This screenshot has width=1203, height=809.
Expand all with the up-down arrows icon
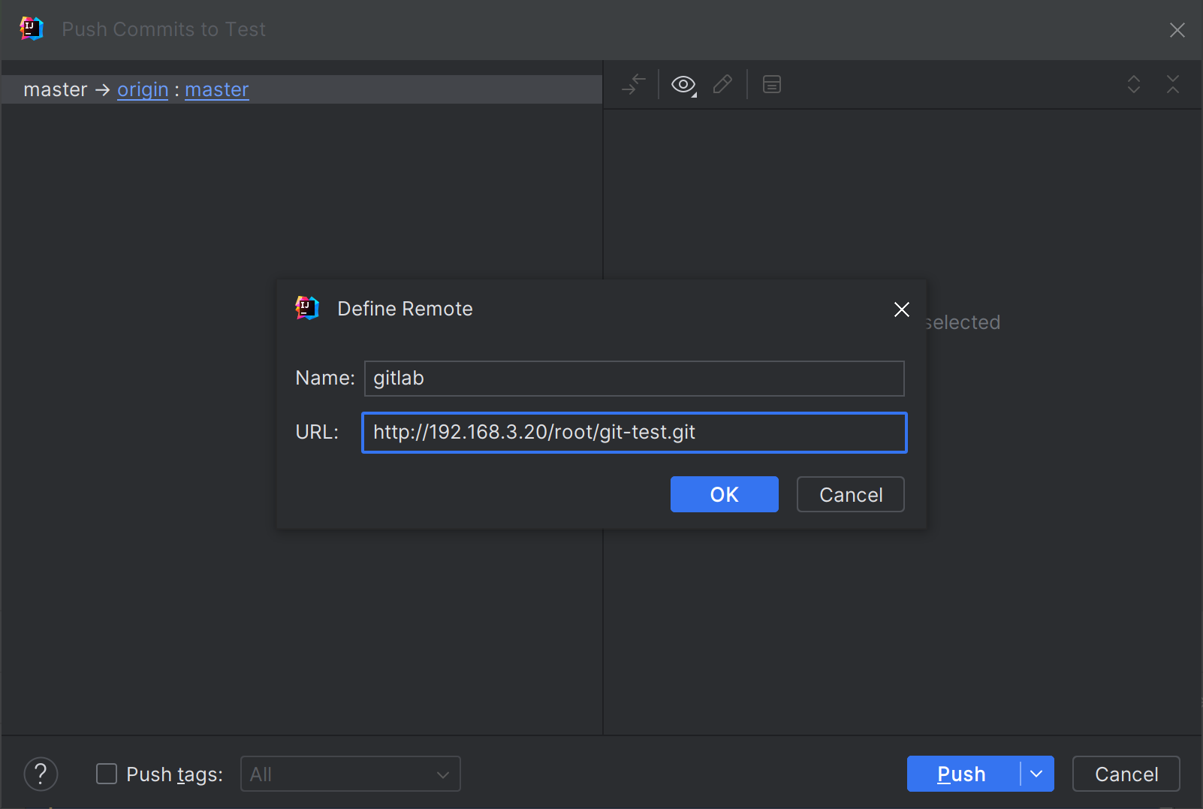(1134, 84)
